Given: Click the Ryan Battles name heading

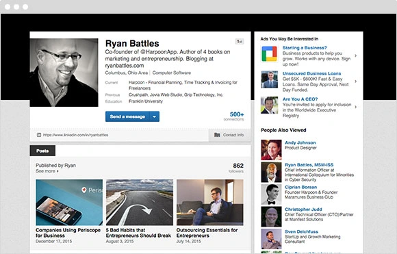Looking at the screenshot, I should click(132, 43).
